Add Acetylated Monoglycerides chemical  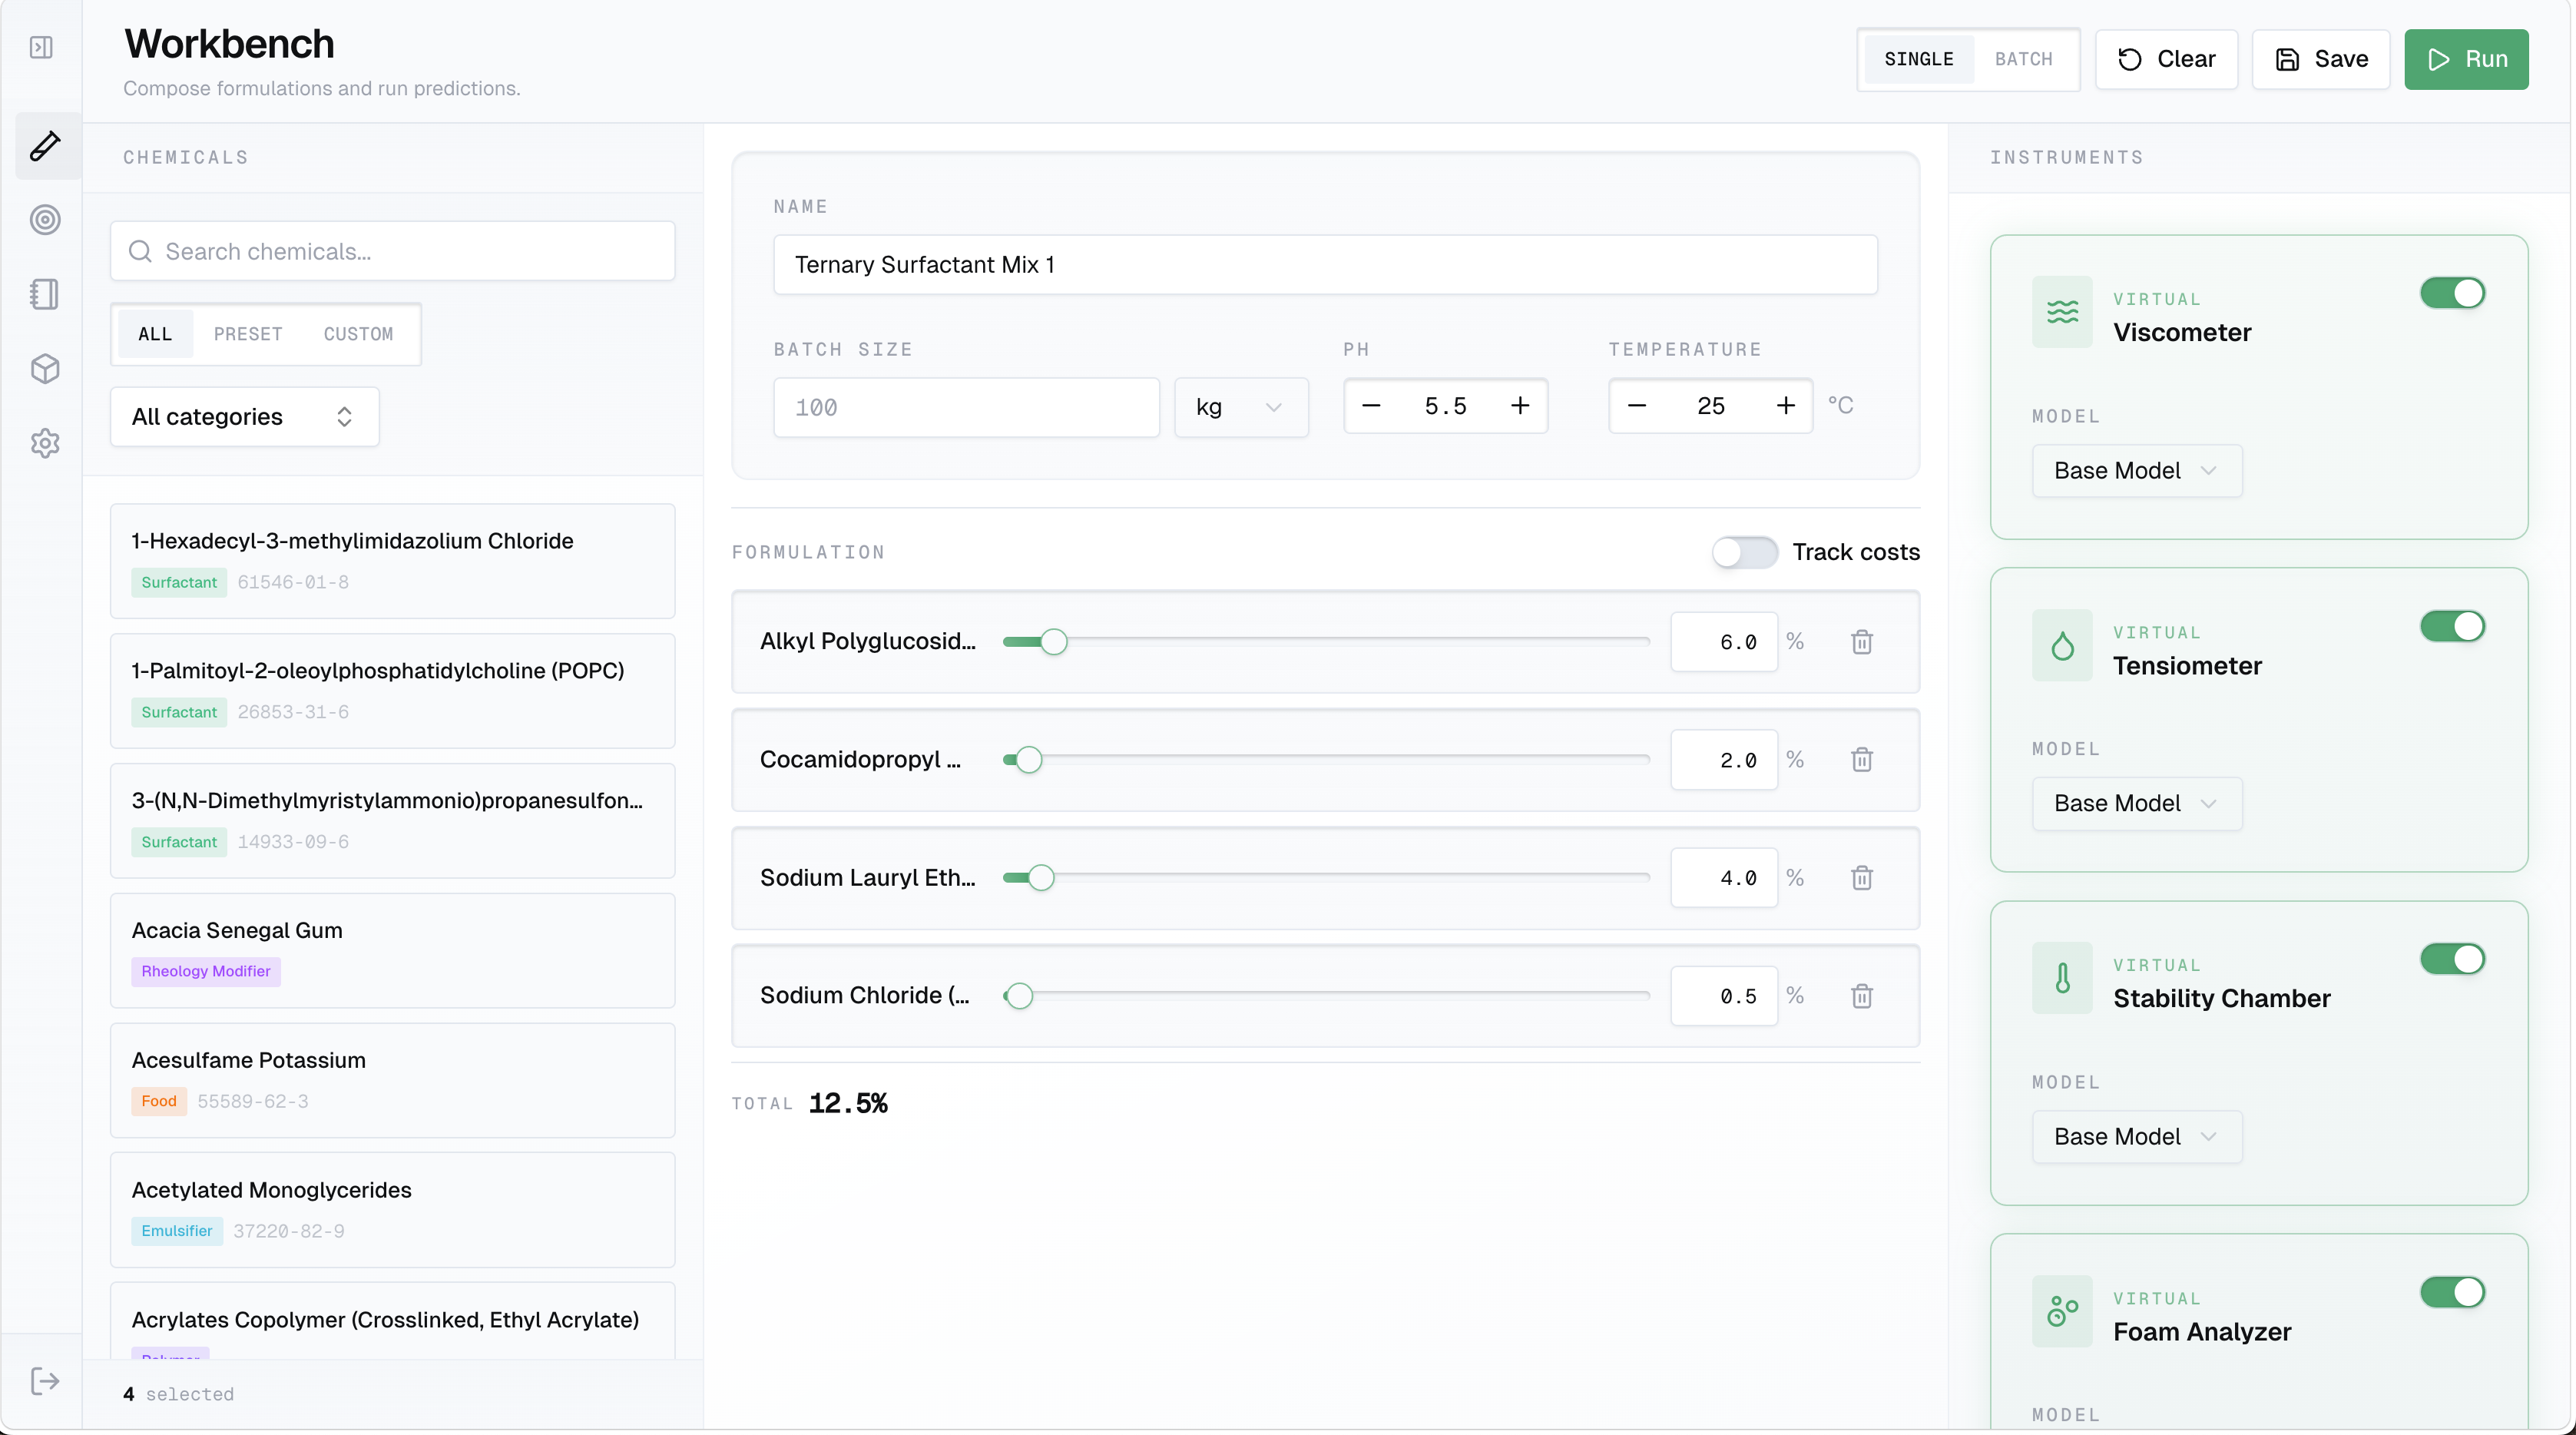tap(392, 1210)
